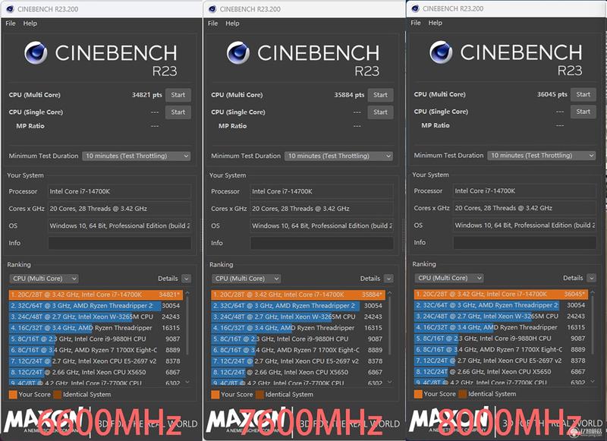The image size is (607, 441).
Task: Click Cinebench title bar icon in 34821 pts window
Action: pos(10,9)
